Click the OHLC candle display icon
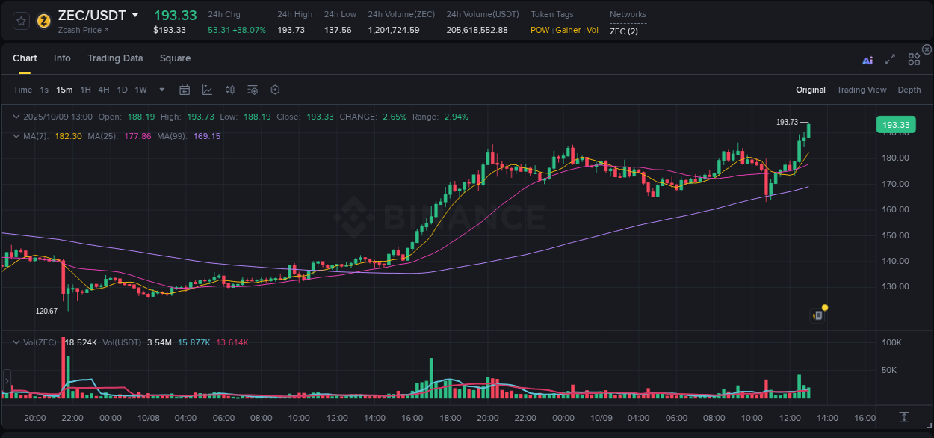This screenshot has height=438, width=934. pyautogui.click(x=229, y=89)
